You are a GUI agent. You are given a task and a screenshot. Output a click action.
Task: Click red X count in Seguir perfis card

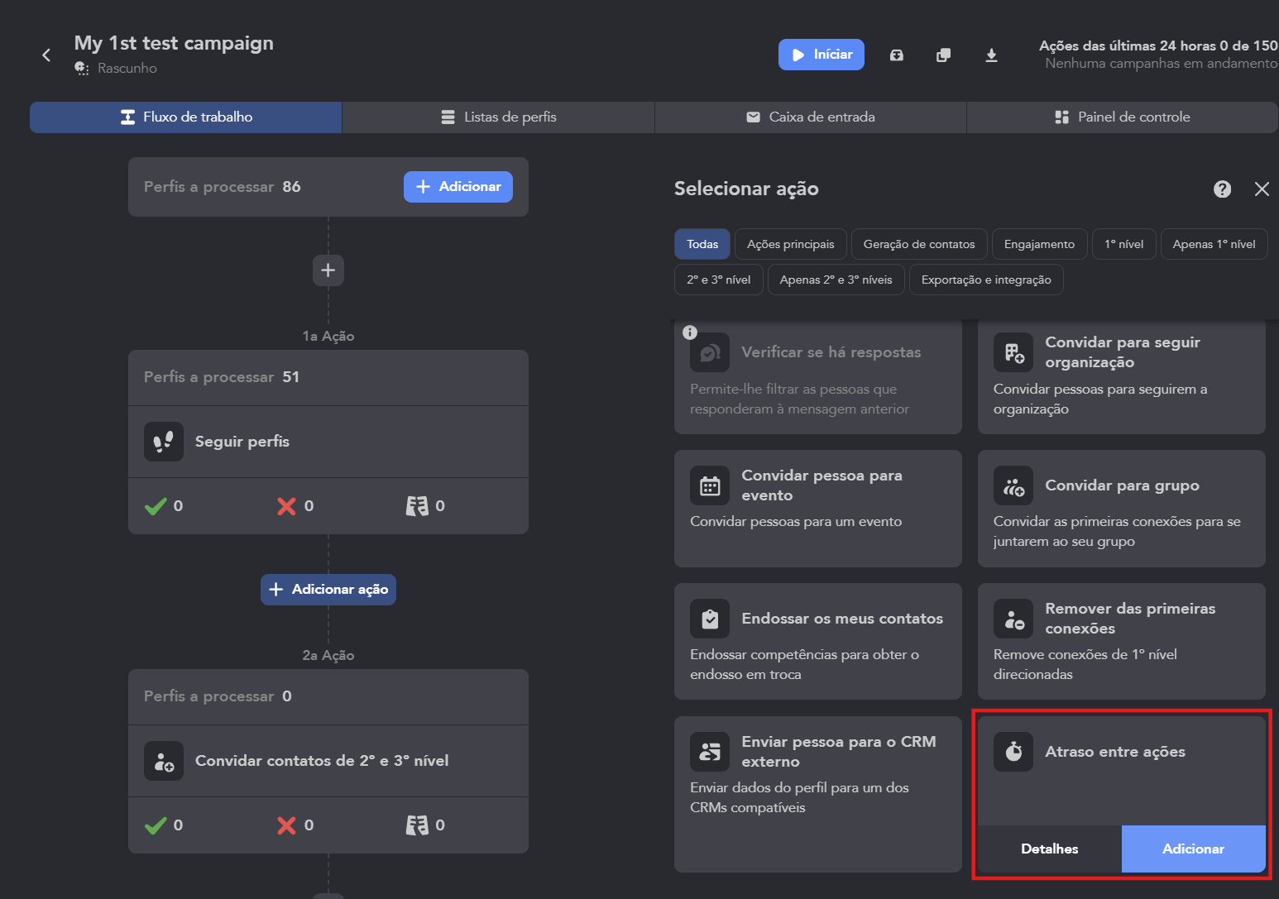295,506
